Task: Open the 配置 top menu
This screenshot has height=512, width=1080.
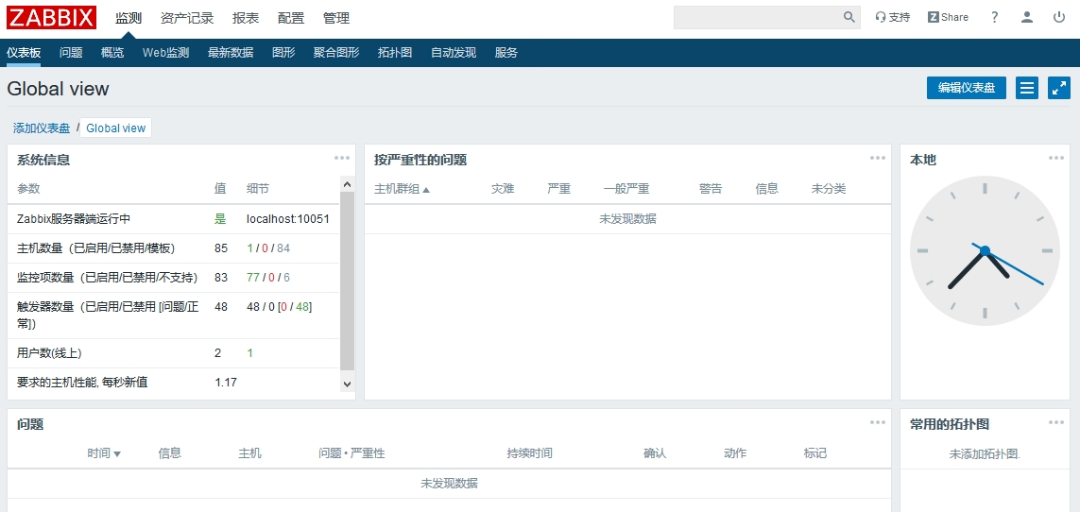Action: 291,18
